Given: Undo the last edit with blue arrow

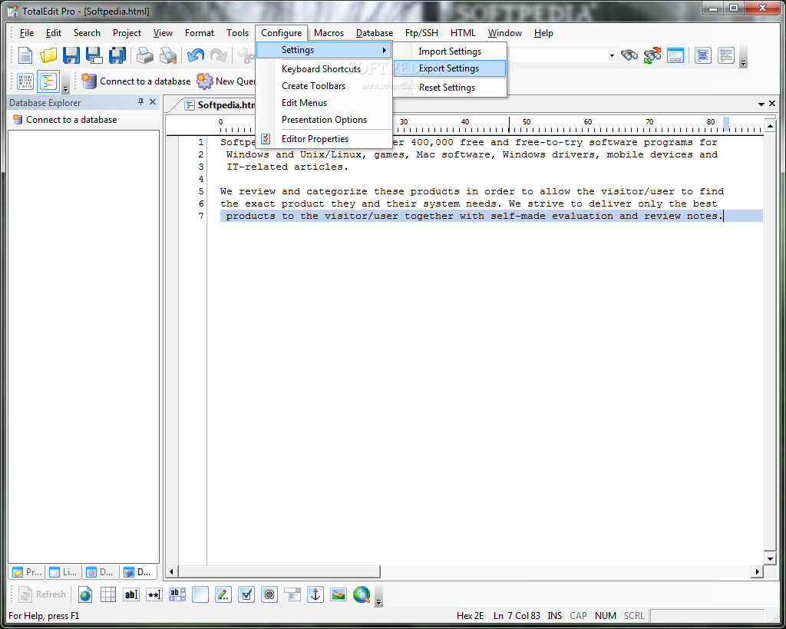Looking at the screenshot, I should [196, 55].
